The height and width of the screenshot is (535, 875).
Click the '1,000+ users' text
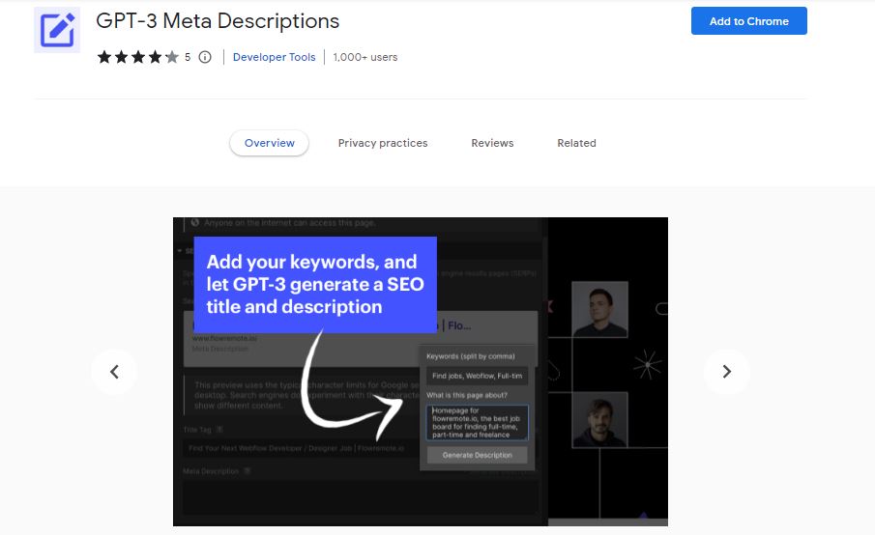[365, 57]
